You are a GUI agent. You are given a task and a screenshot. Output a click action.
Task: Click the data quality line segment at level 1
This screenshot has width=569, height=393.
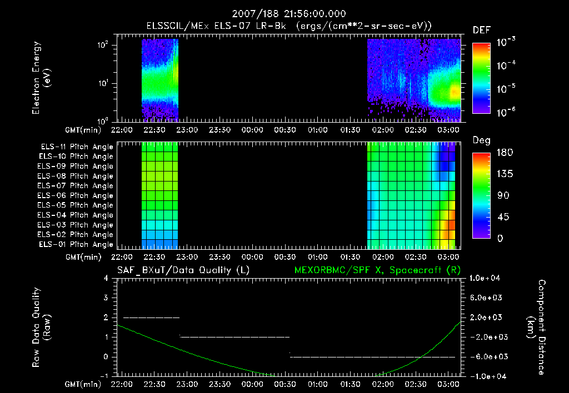click(x=234, y=337)
